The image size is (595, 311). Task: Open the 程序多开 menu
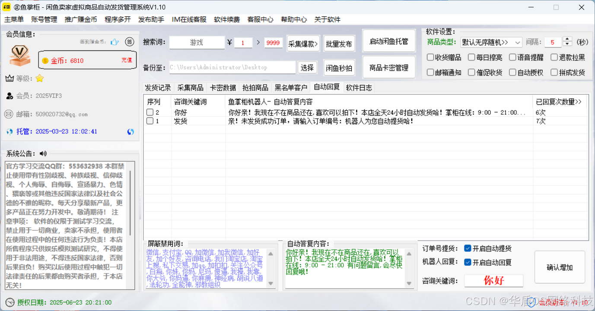[118, 19]
